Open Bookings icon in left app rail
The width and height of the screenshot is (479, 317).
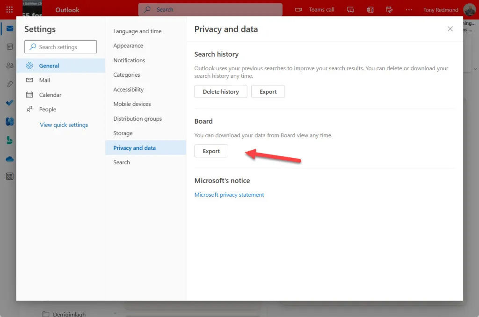pos(9,140)
